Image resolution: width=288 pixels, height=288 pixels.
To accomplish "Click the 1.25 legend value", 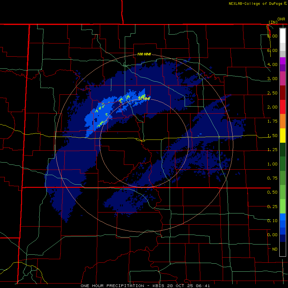I will tap(272, 150).
